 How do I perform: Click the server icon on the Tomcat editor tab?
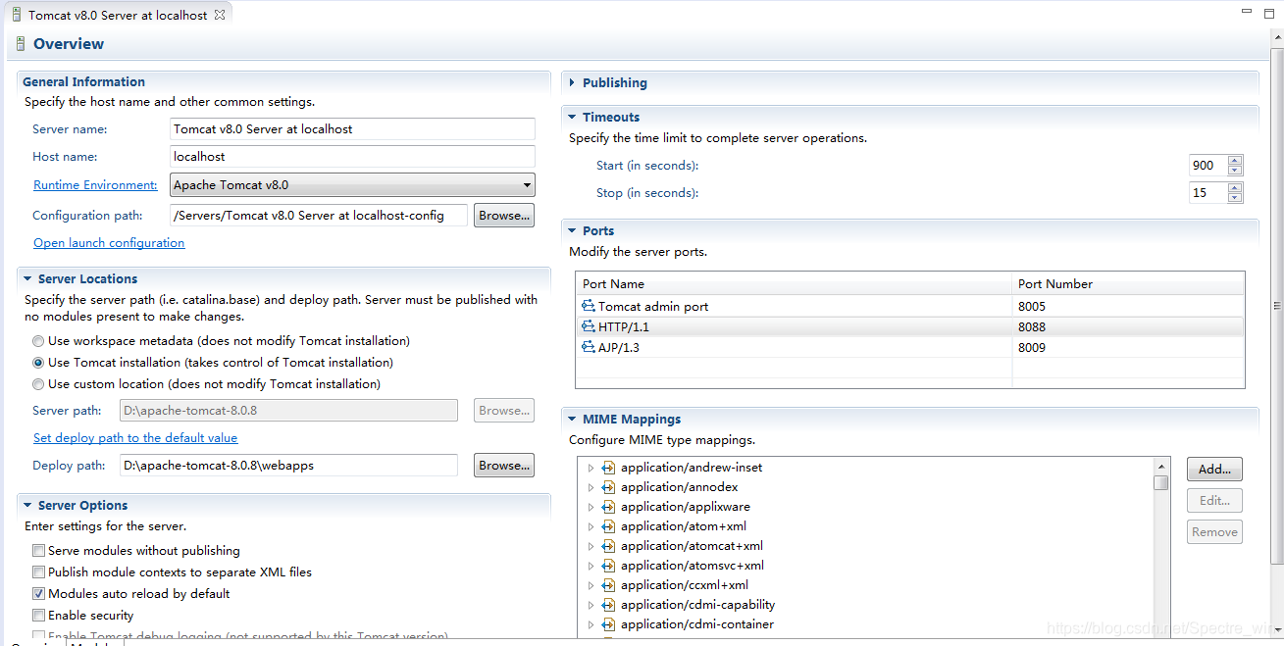click(x=17, y=15)
